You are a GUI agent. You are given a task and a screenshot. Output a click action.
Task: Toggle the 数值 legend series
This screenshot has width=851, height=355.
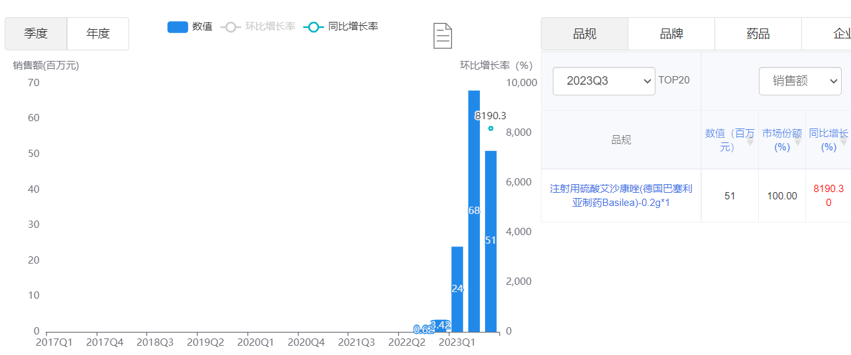(190, 27)
